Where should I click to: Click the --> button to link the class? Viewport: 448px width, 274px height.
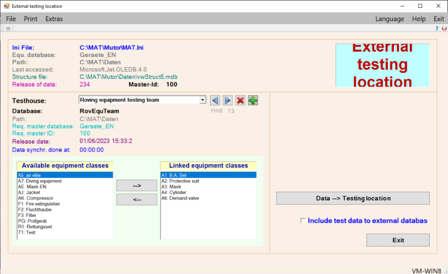pyautogui.click(x=137, y=185)
